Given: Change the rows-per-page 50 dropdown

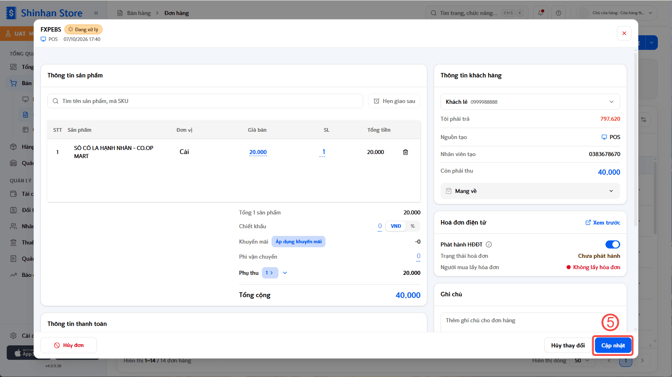Looking at the screenshot, I should (582, 360).
